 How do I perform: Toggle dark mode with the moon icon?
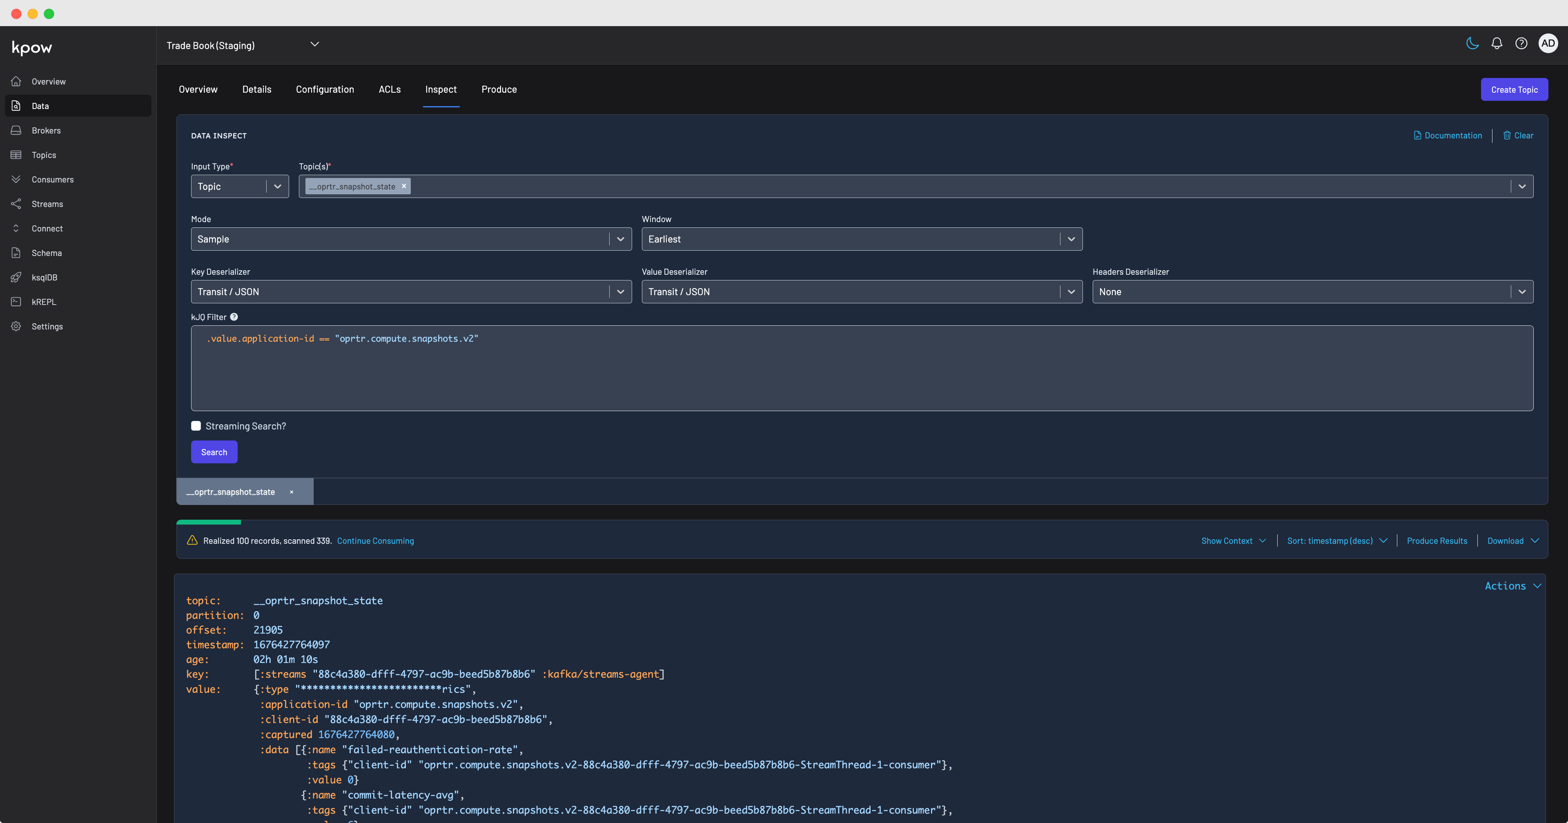1472,43
